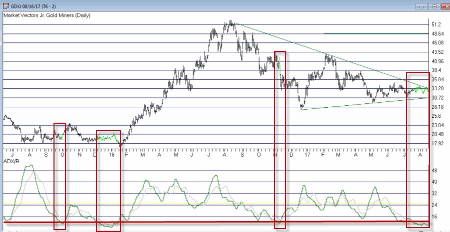
Task: Minimize the GDXJ chart window
Action: (x=422, y=6)
